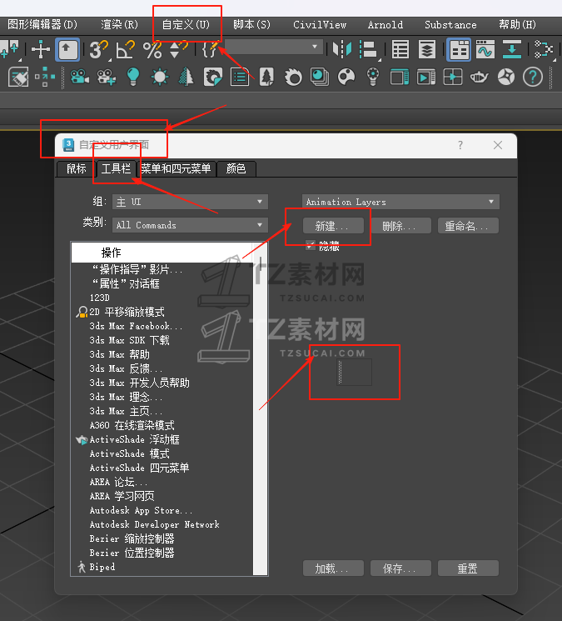Click the question mark help icon on toolbar
The width and height of the screenshot is (562, 621).
[533, 77]
